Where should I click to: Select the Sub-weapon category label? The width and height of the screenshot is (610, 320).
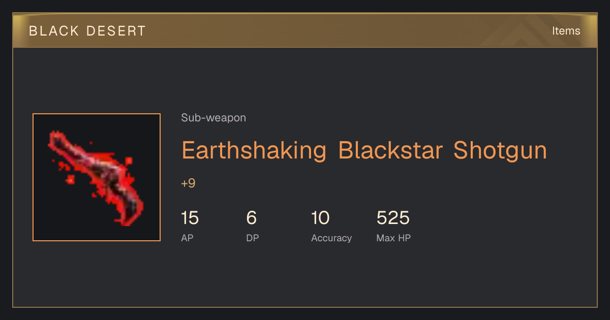tap(213, 118)
